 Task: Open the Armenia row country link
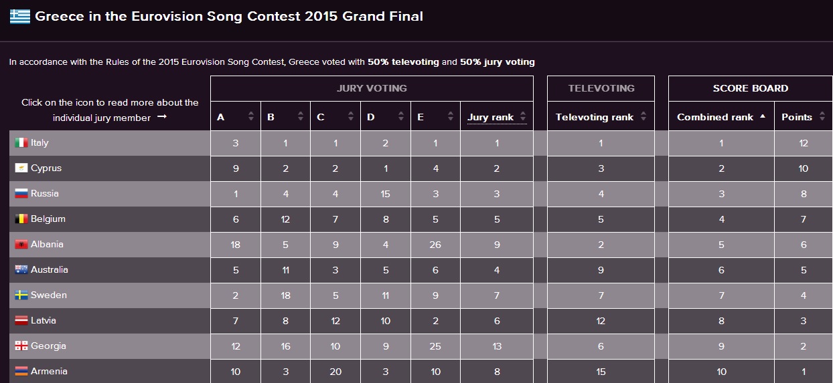click(x=49, y=372)
